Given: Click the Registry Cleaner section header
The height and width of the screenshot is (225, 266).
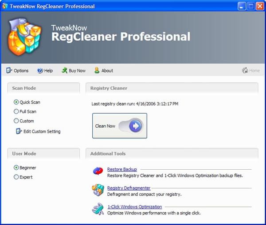Looking at the screenshot, I should (x=172, y=88).
